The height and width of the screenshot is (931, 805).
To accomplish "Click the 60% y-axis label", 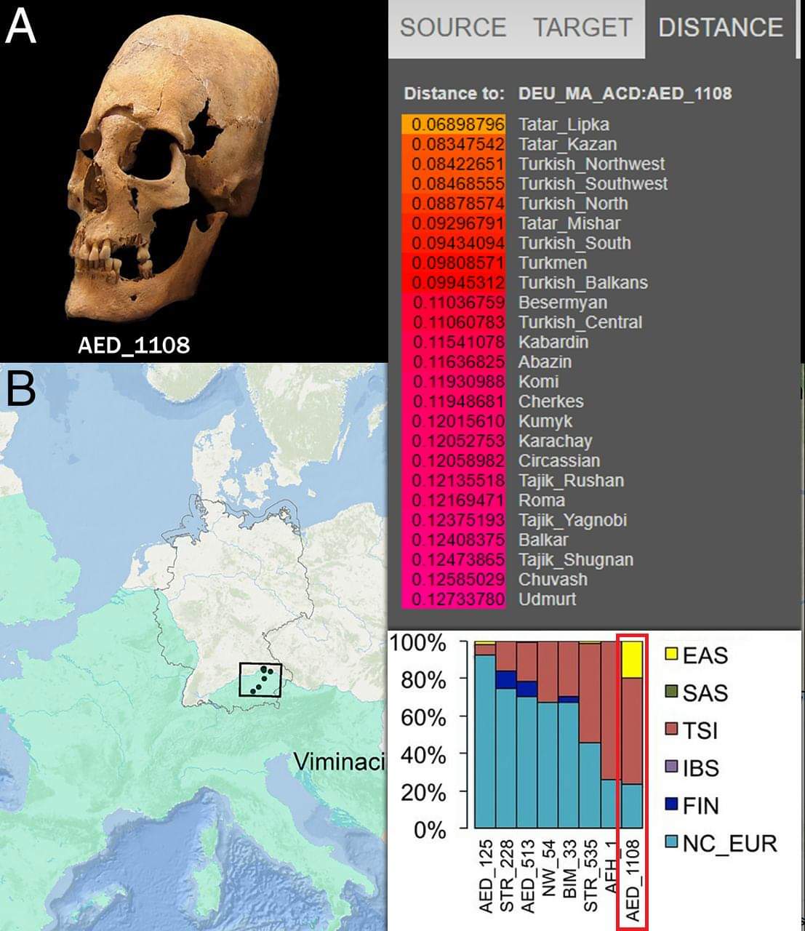I will pyautogui.click(x=423, y=718).
